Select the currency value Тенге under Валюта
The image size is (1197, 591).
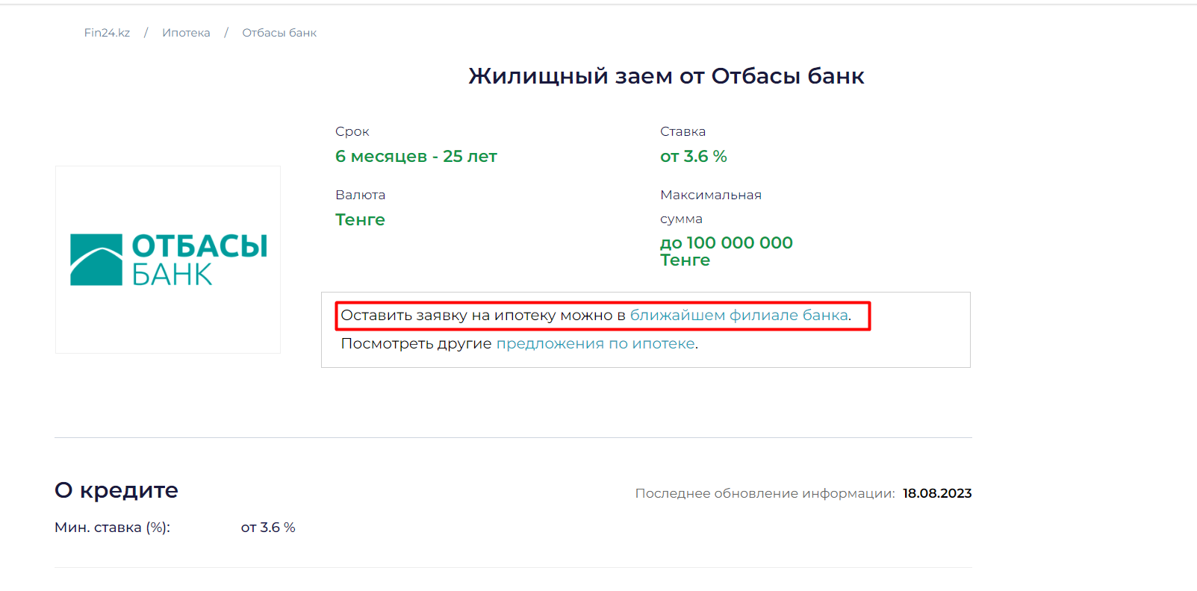360,219
